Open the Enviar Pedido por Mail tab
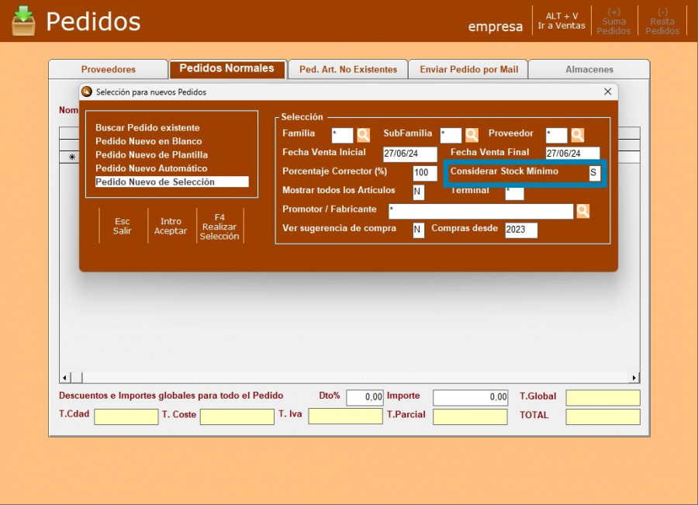The image size is (698, 505). [x=468, y=69]
